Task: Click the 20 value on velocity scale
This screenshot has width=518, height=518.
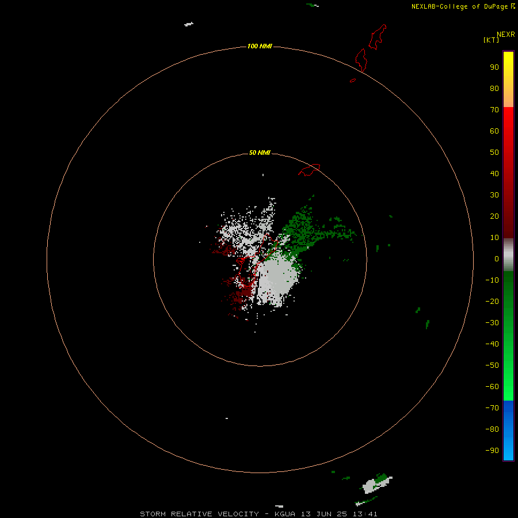Action: pos(494,216)
